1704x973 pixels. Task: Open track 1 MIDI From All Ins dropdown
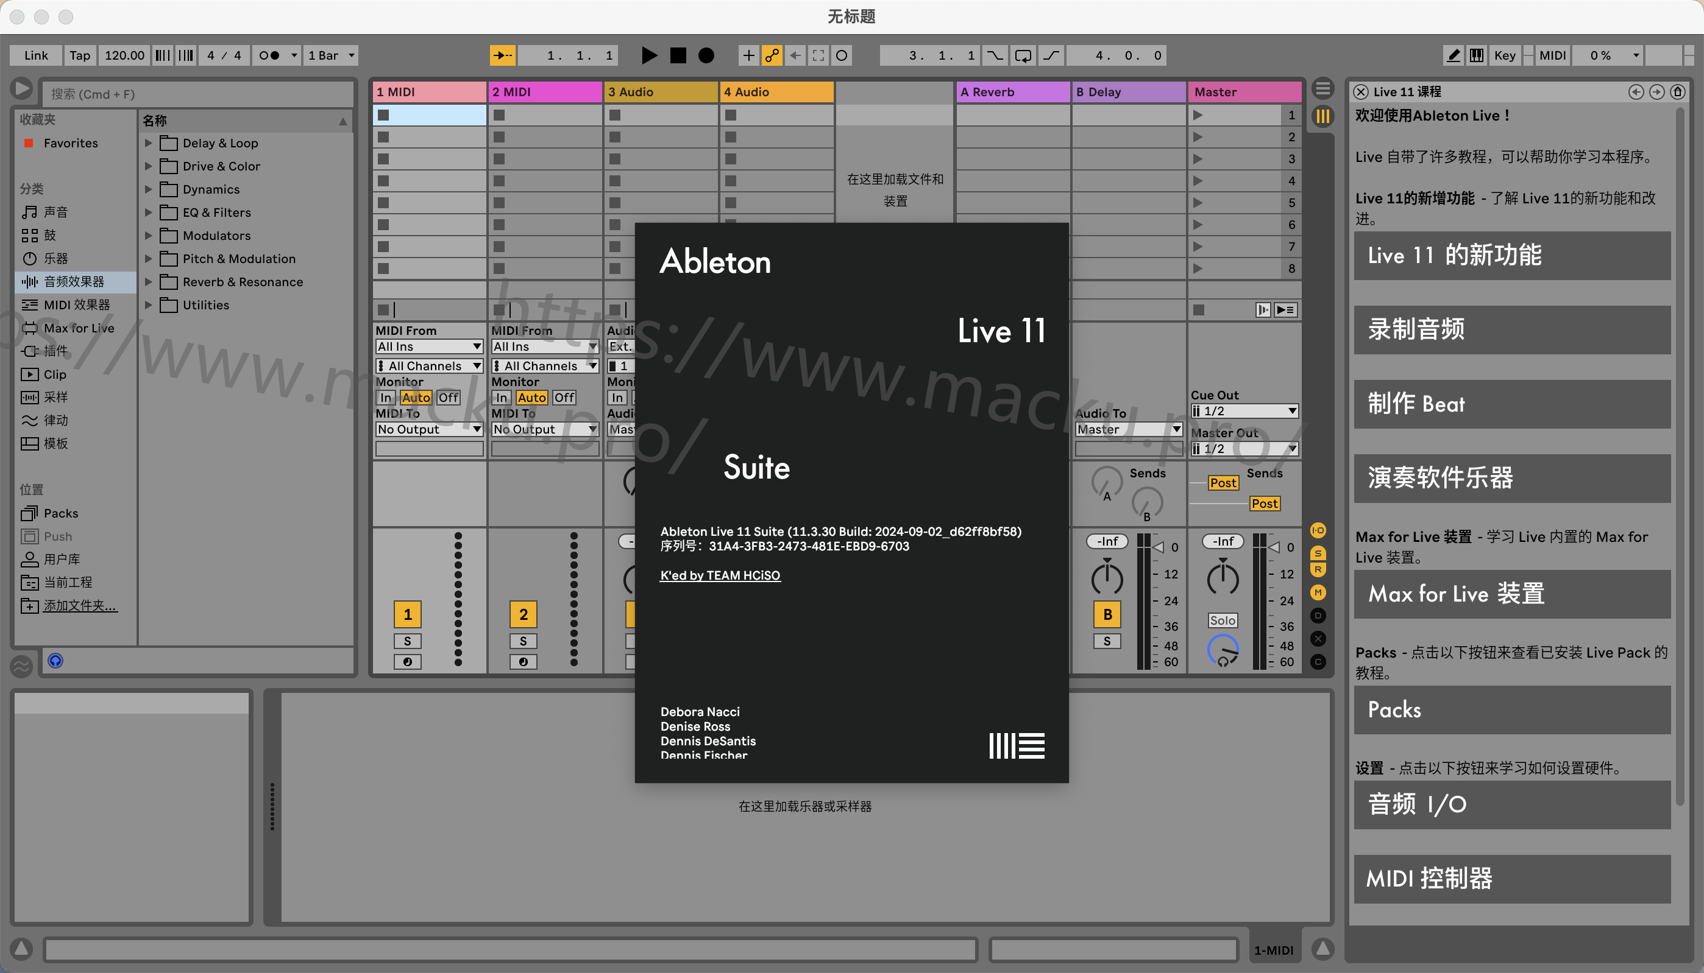[429, 346]
